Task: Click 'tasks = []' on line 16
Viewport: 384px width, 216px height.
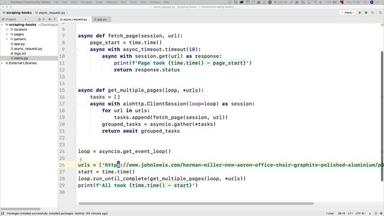Action: [x=105, y=97]
